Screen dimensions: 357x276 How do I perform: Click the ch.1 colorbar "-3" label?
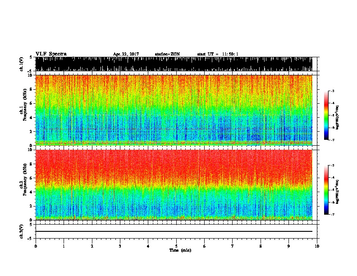click(x=333, y=91)
